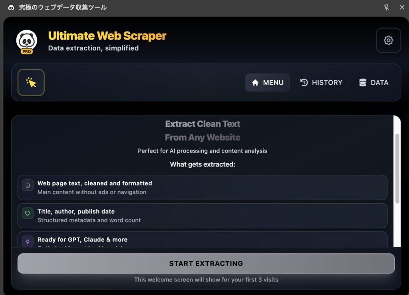Viewport: 409px width, 295px height.
Task: Click the green tag icon for metadata
Action: pos(28,213)
